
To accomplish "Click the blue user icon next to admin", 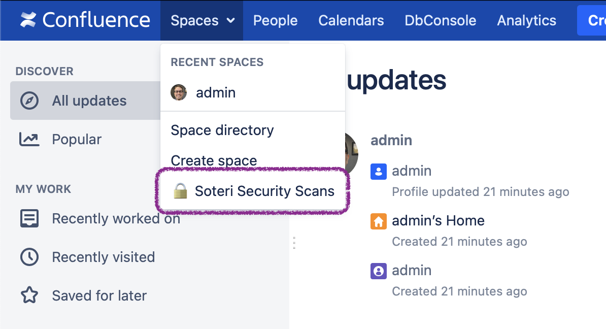I will (x=378, y=172).
